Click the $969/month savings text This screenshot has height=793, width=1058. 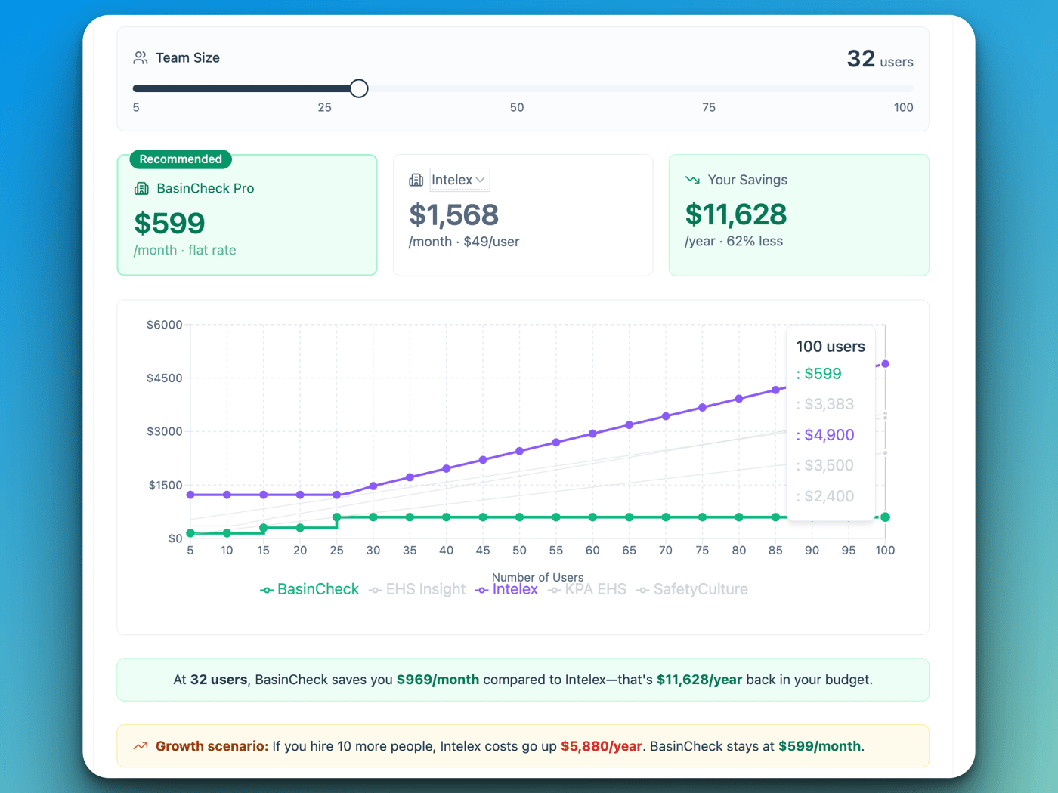click(x=438, y=680)
